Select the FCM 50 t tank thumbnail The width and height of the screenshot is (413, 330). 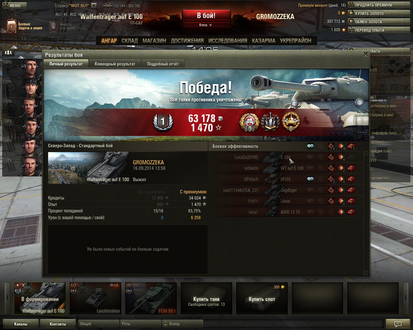151,298
